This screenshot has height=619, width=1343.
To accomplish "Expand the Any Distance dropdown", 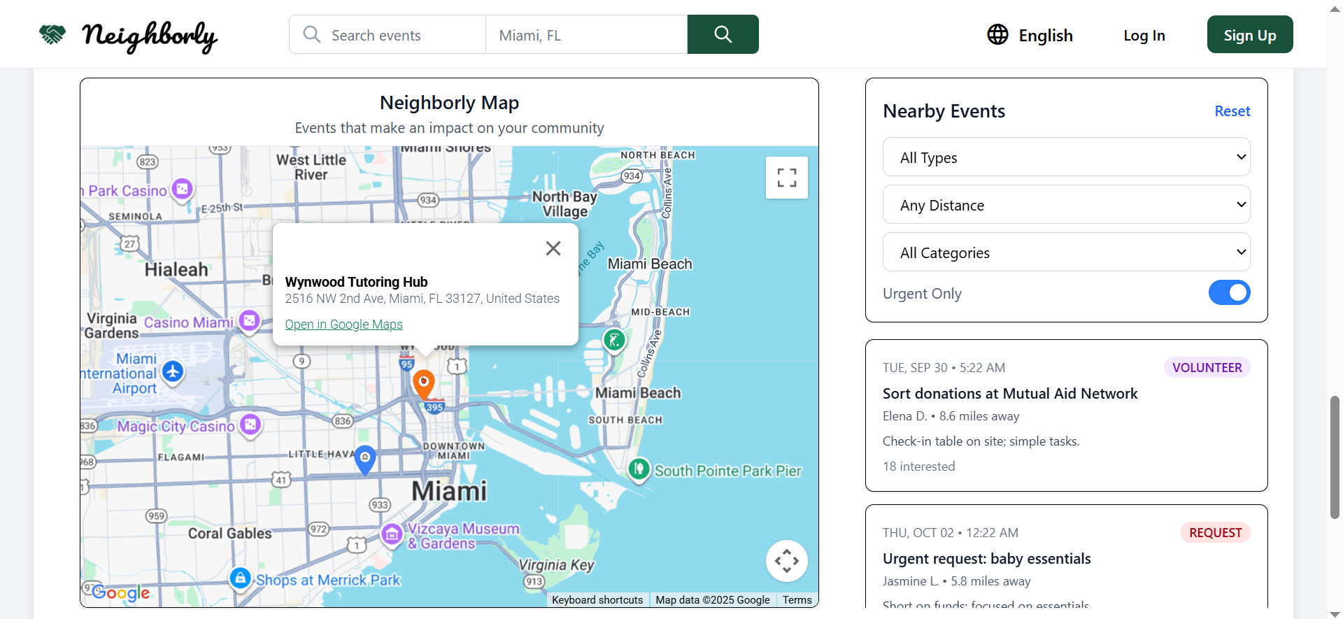I will coord(1066,205).
